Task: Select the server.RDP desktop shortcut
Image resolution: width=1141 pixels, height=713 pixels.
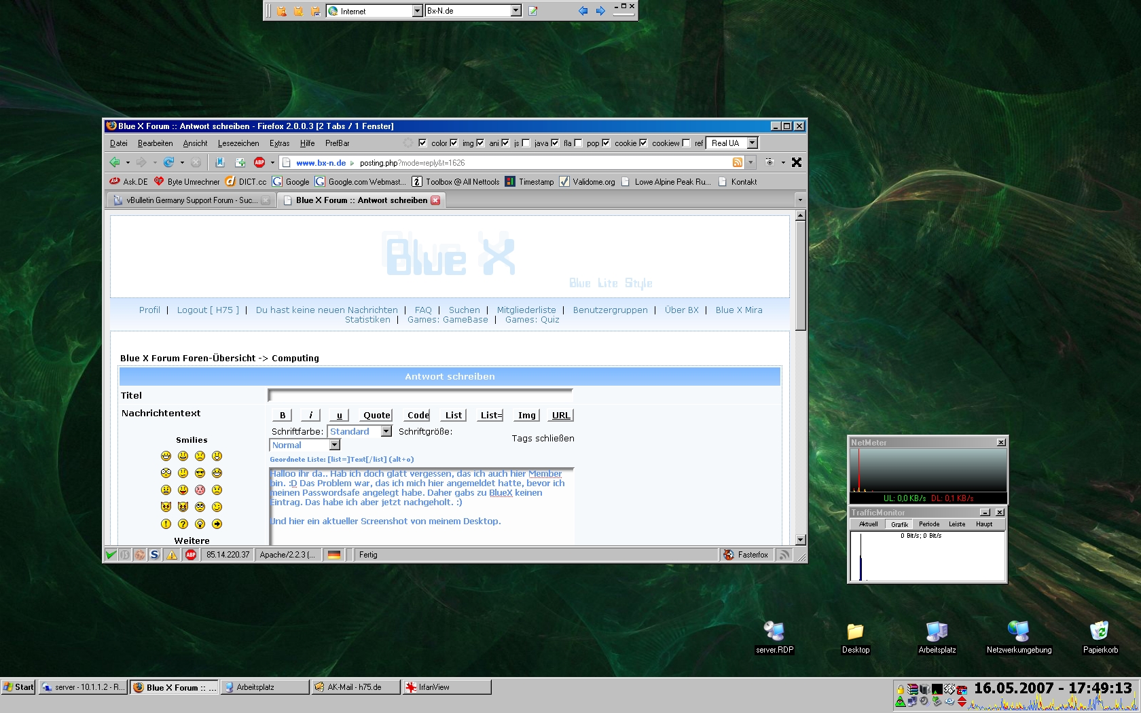Action: (774, 632)
